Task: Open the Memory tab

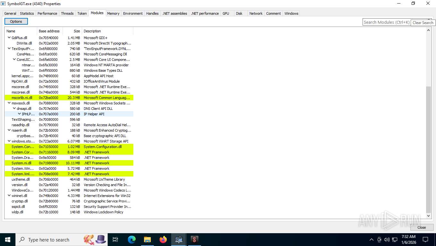Action: click(113, 13)
